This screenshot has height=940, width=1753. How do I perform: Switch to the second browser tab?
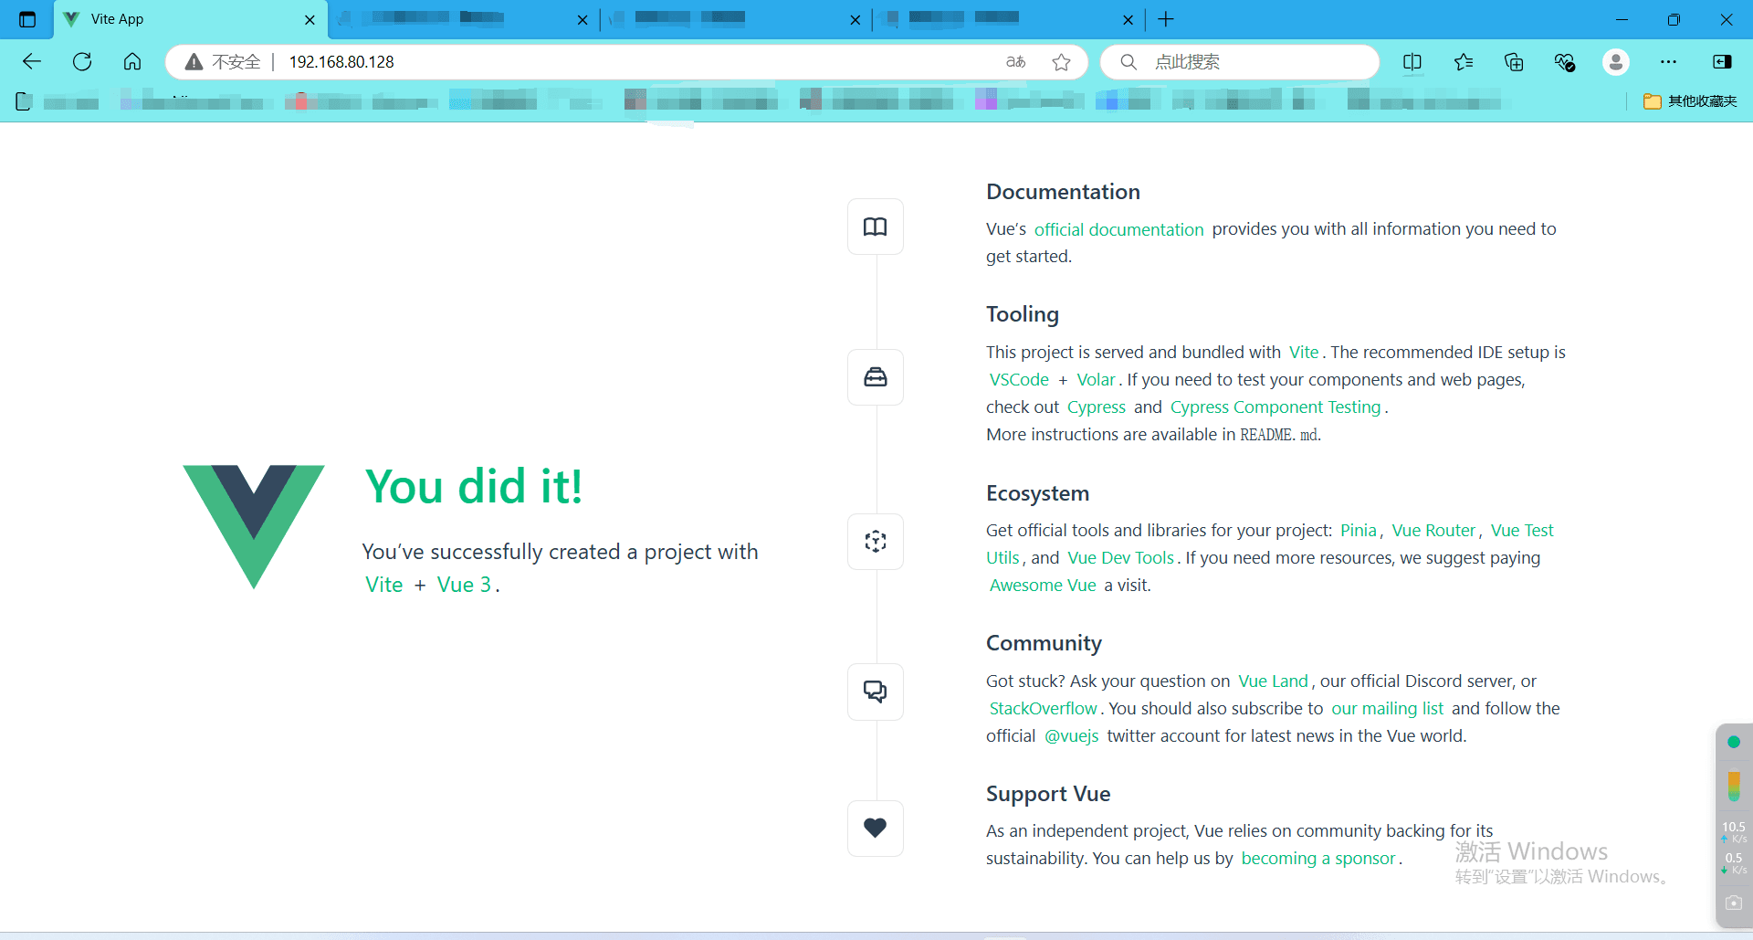click(x=462, y=19)
